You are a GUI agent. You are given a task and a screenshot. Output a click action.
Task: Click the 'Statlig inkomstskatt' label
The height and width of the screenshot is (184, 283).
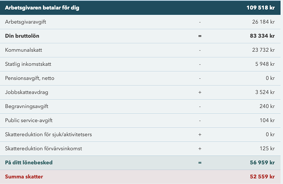(34, 64)
